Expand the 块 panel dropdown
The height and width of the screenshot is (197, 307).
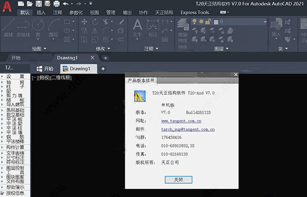[283, 48]
